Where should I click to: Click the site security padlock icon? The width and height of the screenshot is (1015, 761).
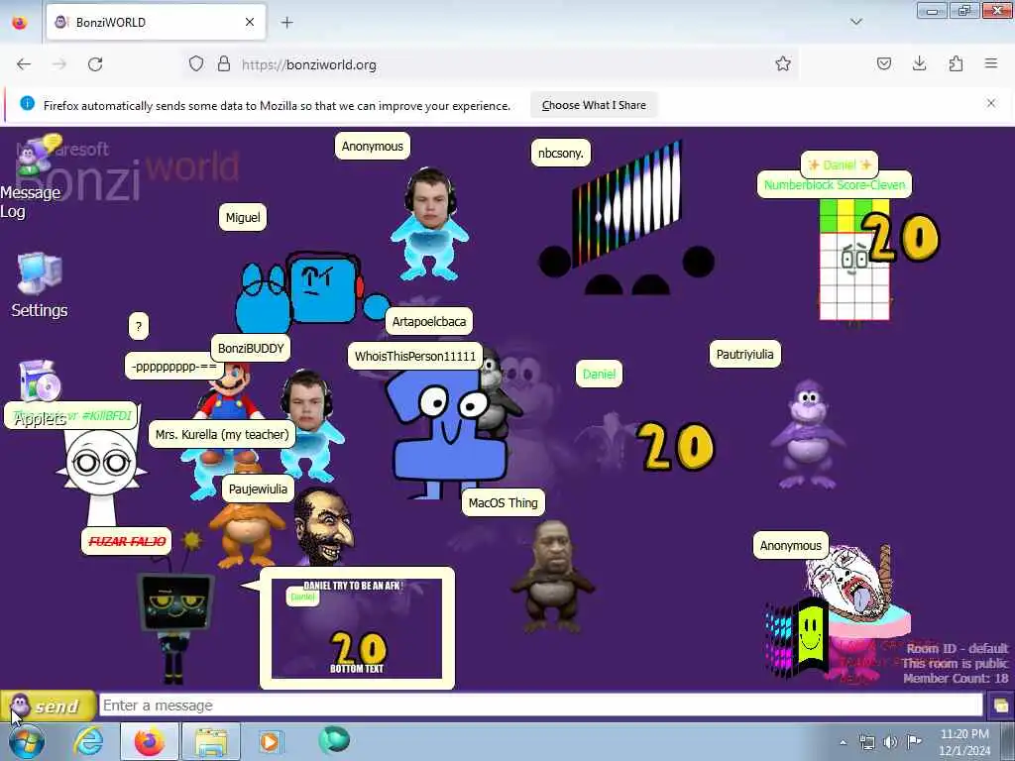coord(224,64)
